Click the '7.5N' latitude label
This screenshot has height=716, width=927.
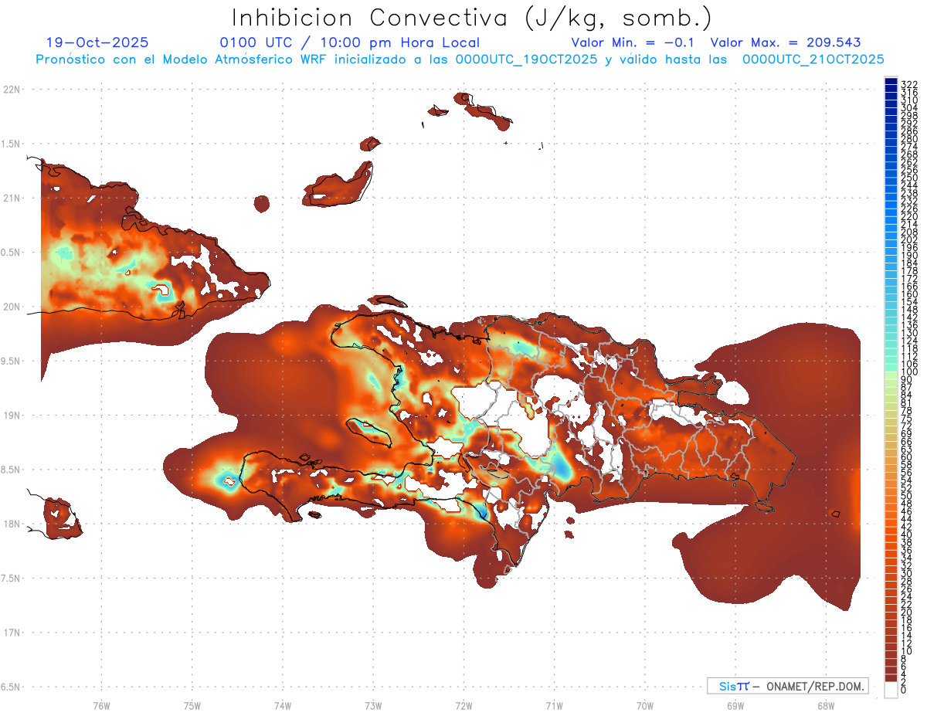coord(11,578)
